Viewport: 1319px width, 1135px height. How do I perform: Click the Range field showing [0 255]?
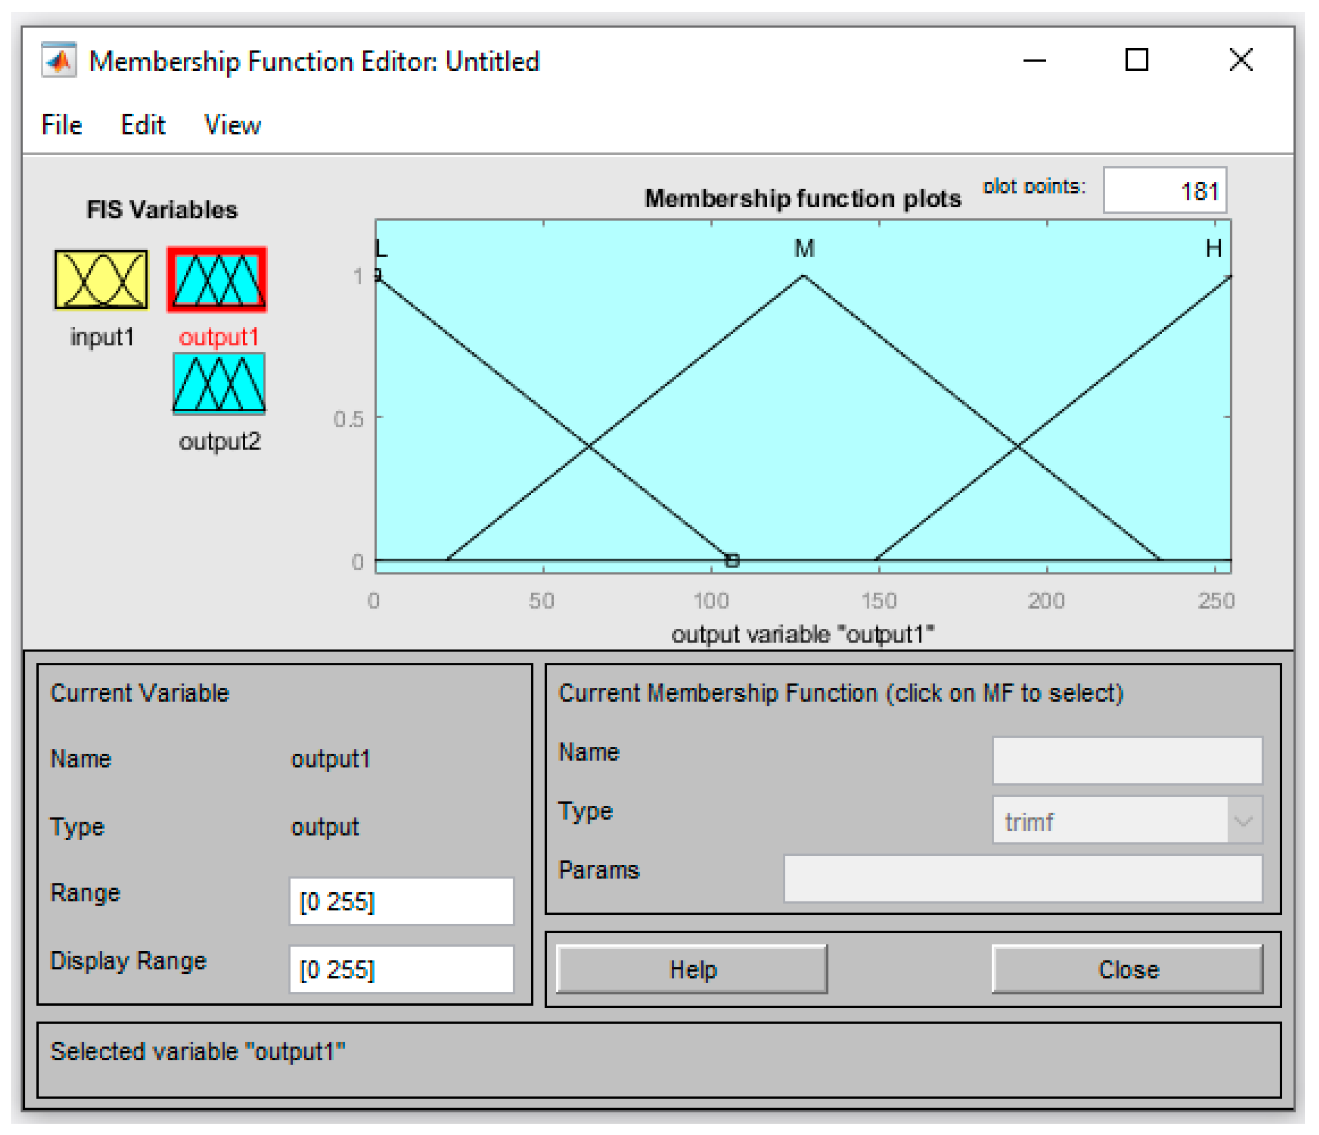(401, 902)
